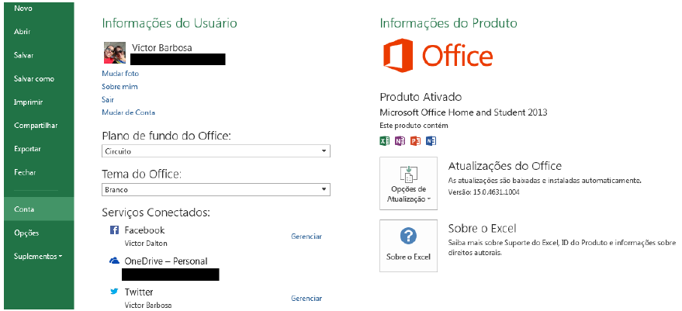682x311 pixels.
Task: Open the Office theme dropdown
Action: click(216, 189)
